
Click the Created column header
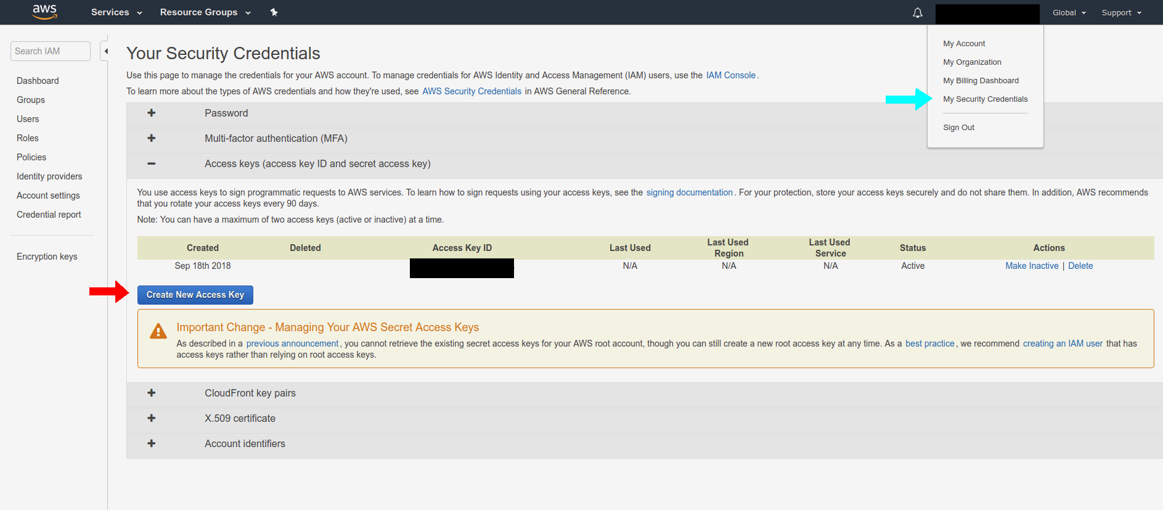tap(203, 248)
